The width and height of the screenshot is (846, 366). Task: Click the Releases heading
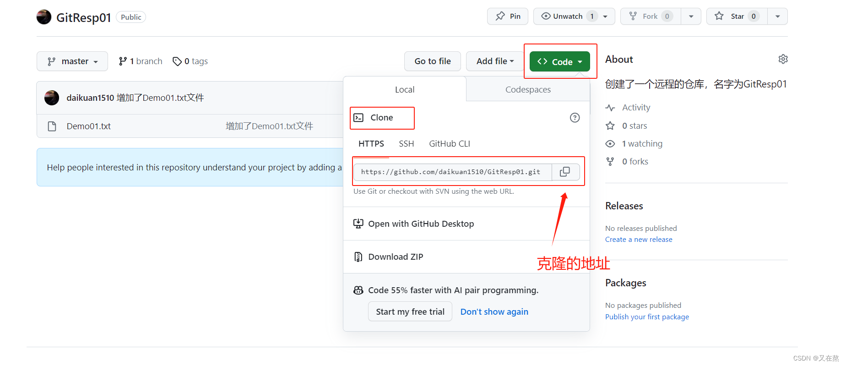point(624,206)
